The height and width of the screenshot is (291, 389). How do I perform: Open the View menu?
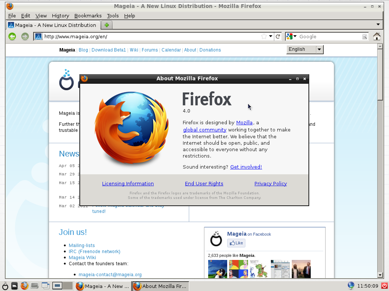[41, 16]
